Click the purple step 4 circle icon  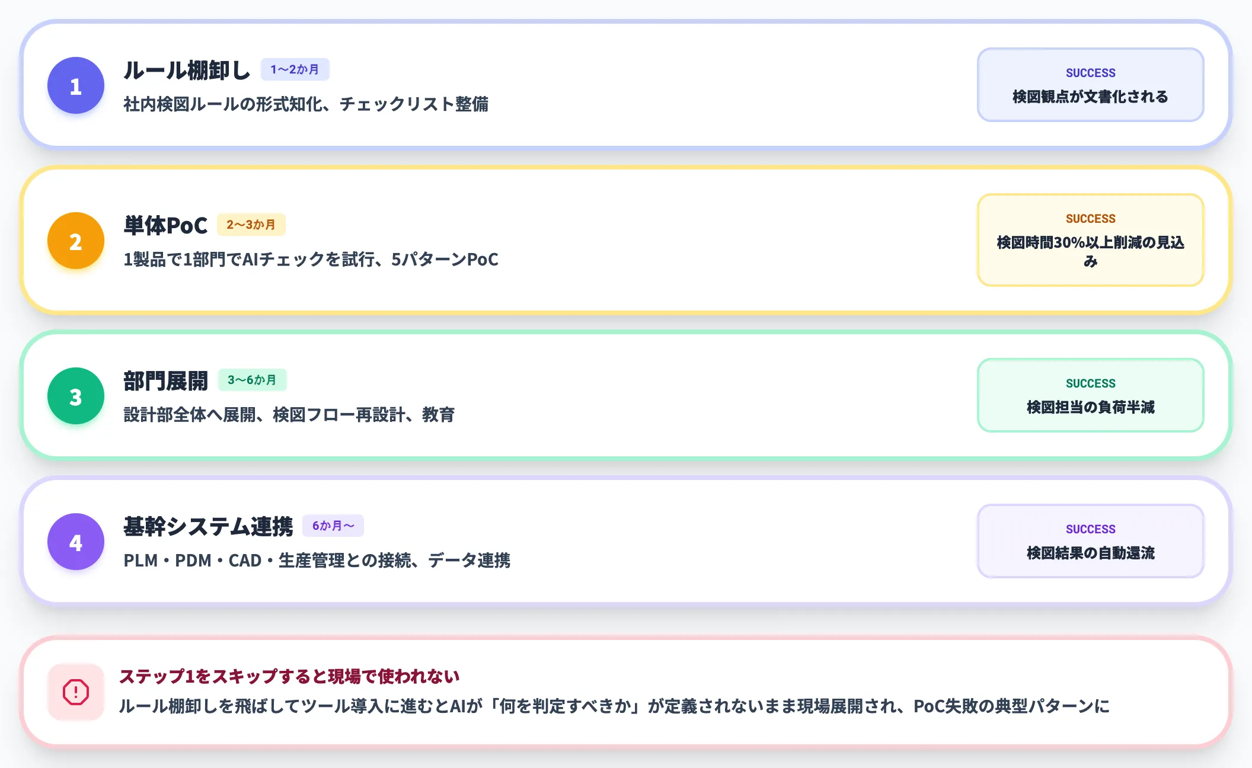point(76,542)
